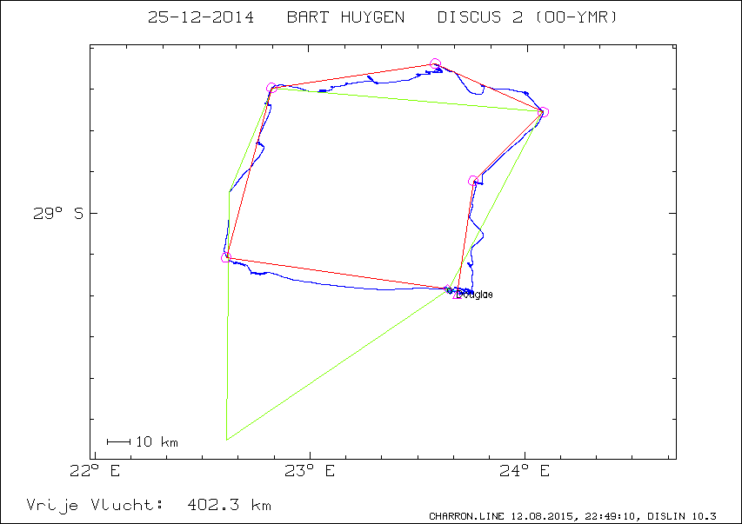This screenshot has height=524, width=742.
Task: Click the "29° S" latitude axis label
Action: click(x=58, y=214)
